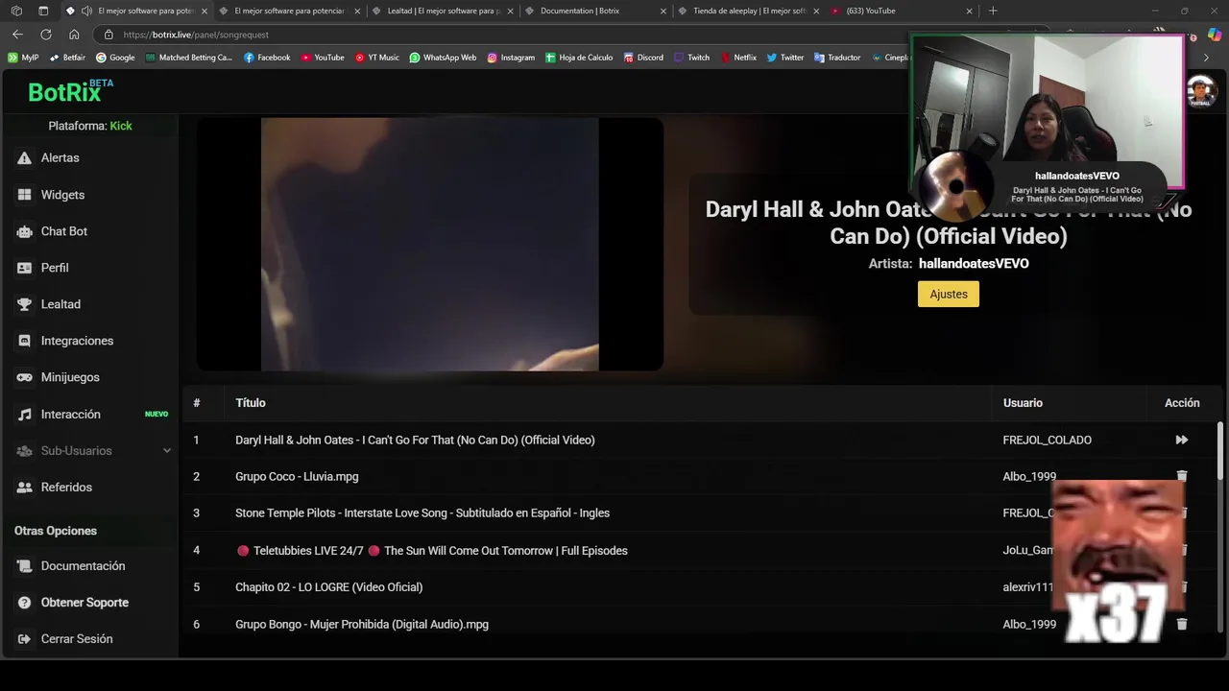Viewport: 1229px width, 691px height.
Task: Click the BotRix BETA logo
Action: tap(70, 91)
